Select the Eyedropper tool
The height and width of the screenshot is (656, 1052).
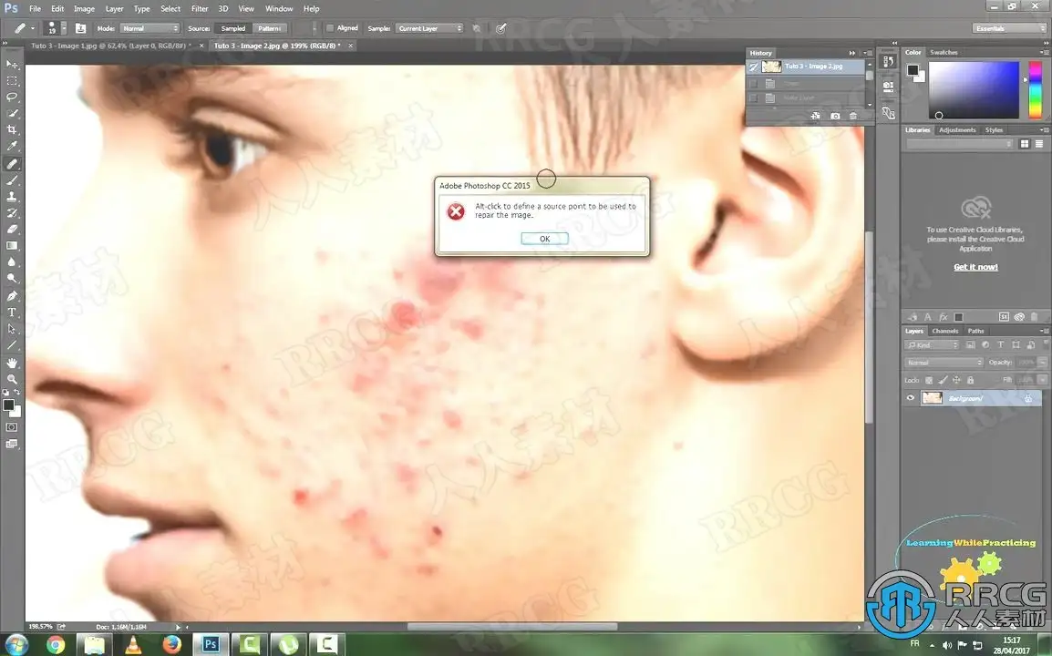[12, 146]
